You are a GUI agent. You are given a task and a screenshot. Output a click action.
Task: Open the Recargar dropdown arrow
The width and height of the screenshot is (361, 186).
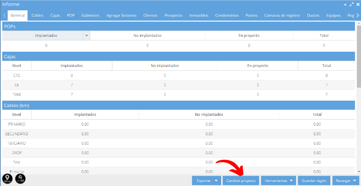(354, 181)
